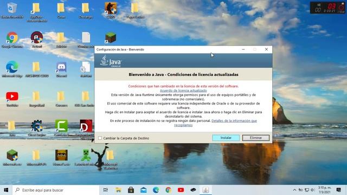Open the Windows Start menu
Viewport: 347px width, 195px height.
(x=6, y=190)
